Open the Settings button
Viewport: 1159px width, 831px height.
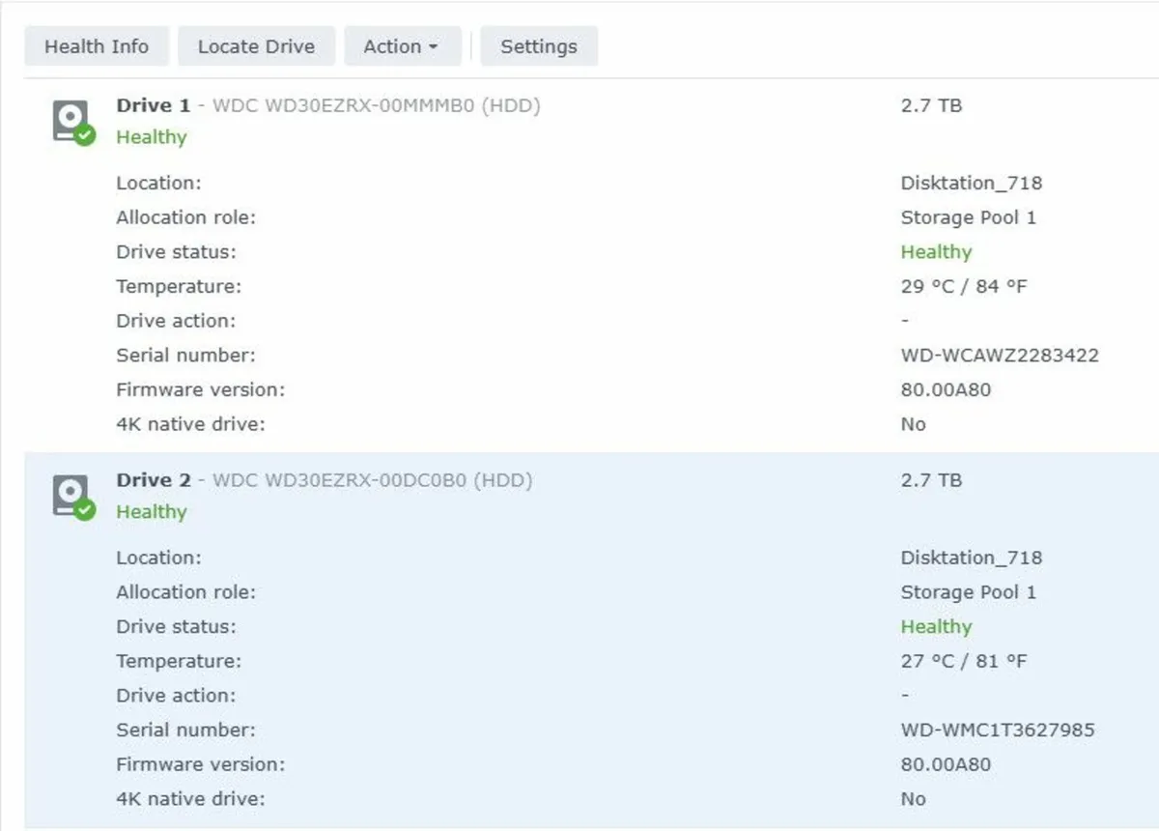pos(539,46)
